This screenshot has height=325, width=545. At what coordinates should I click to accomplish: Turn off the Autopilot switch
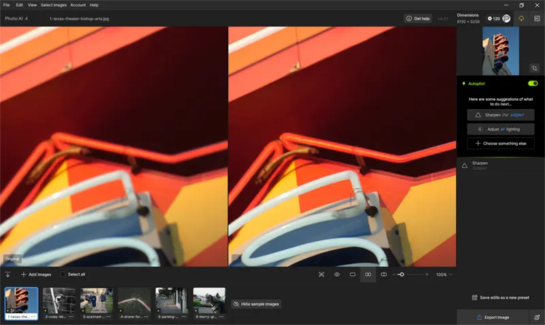533,83
